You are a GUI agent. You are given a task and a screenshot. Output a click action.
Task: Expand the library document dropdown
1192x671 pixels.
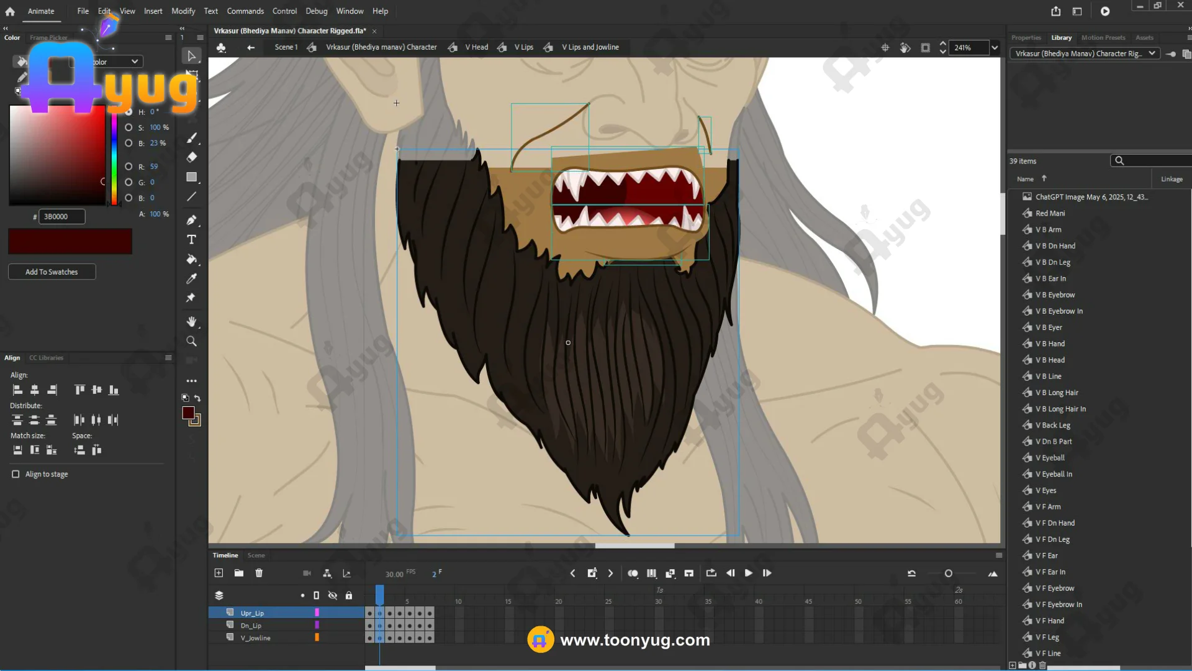coord(1152,53)
